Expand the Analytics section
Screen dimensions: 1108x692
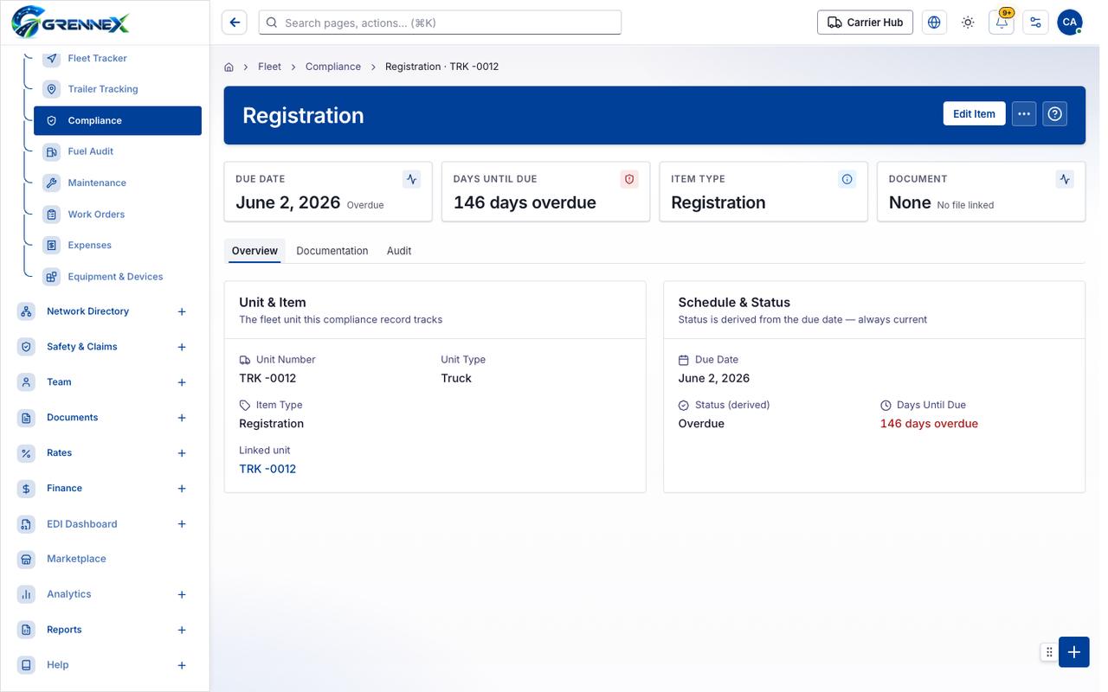(182, 594)
